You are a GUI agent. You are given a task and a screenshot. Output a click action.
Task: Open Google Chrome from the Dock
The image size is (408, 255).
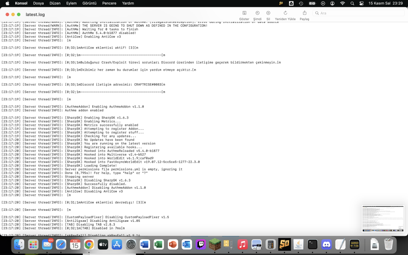[x=89, y=244]
